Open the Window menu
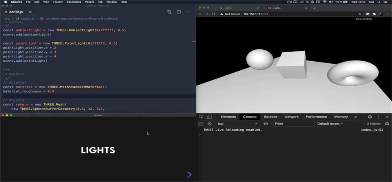This screenshot has height=182, width=392. [x=111, y=2]
